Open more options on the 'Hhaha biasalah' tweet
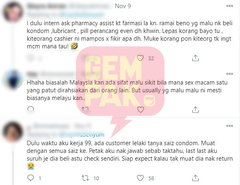 coord(229,74)
